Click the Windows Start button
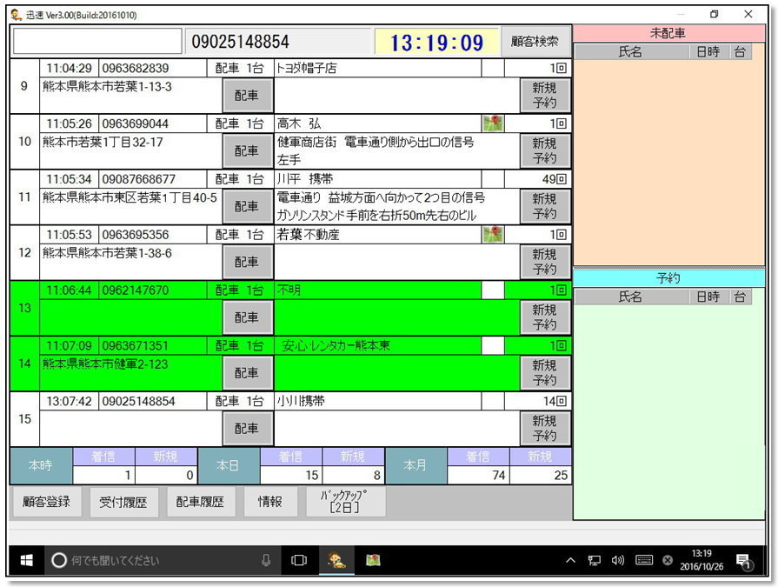The height and width of the screenshot is (587, 778). tap(26, 561)
